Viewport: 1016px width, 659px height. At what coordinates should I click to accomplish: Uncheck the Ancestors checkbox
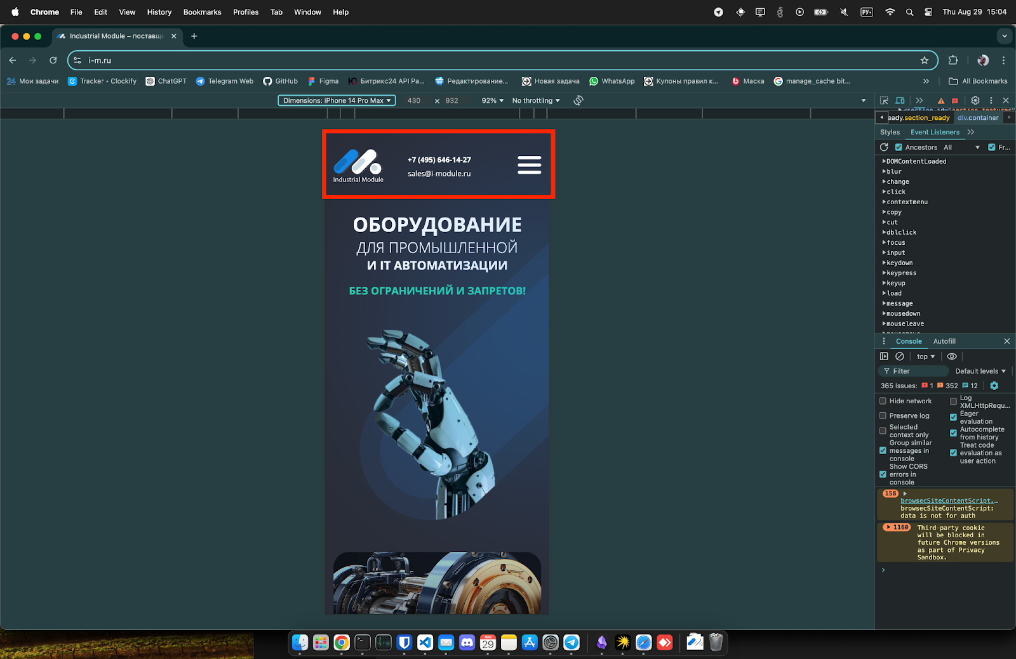(899, 147)
